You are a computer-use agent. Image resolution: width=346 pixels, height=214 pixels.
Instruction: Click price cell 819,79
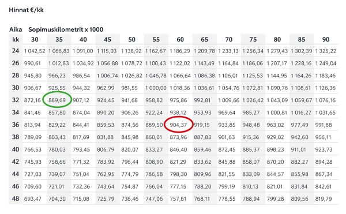click(x=324, y=199)
